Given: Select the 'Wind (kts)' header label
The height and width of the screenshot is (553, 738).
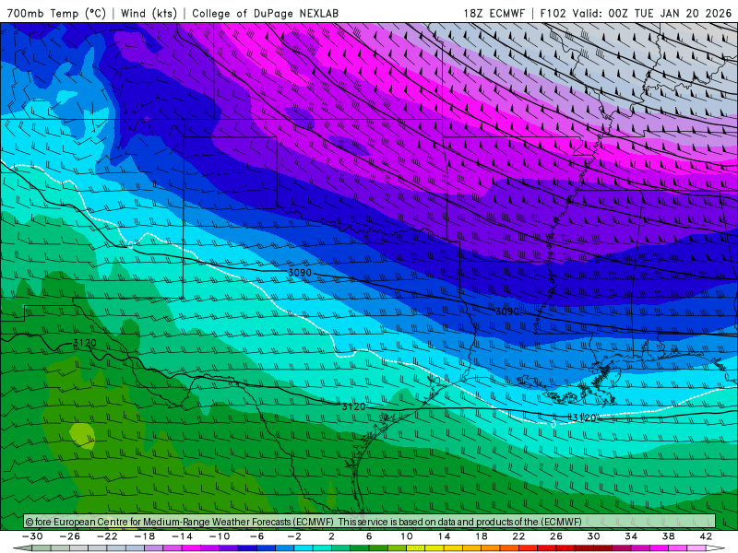Looking at the screenshot, I should click(149, 13).
